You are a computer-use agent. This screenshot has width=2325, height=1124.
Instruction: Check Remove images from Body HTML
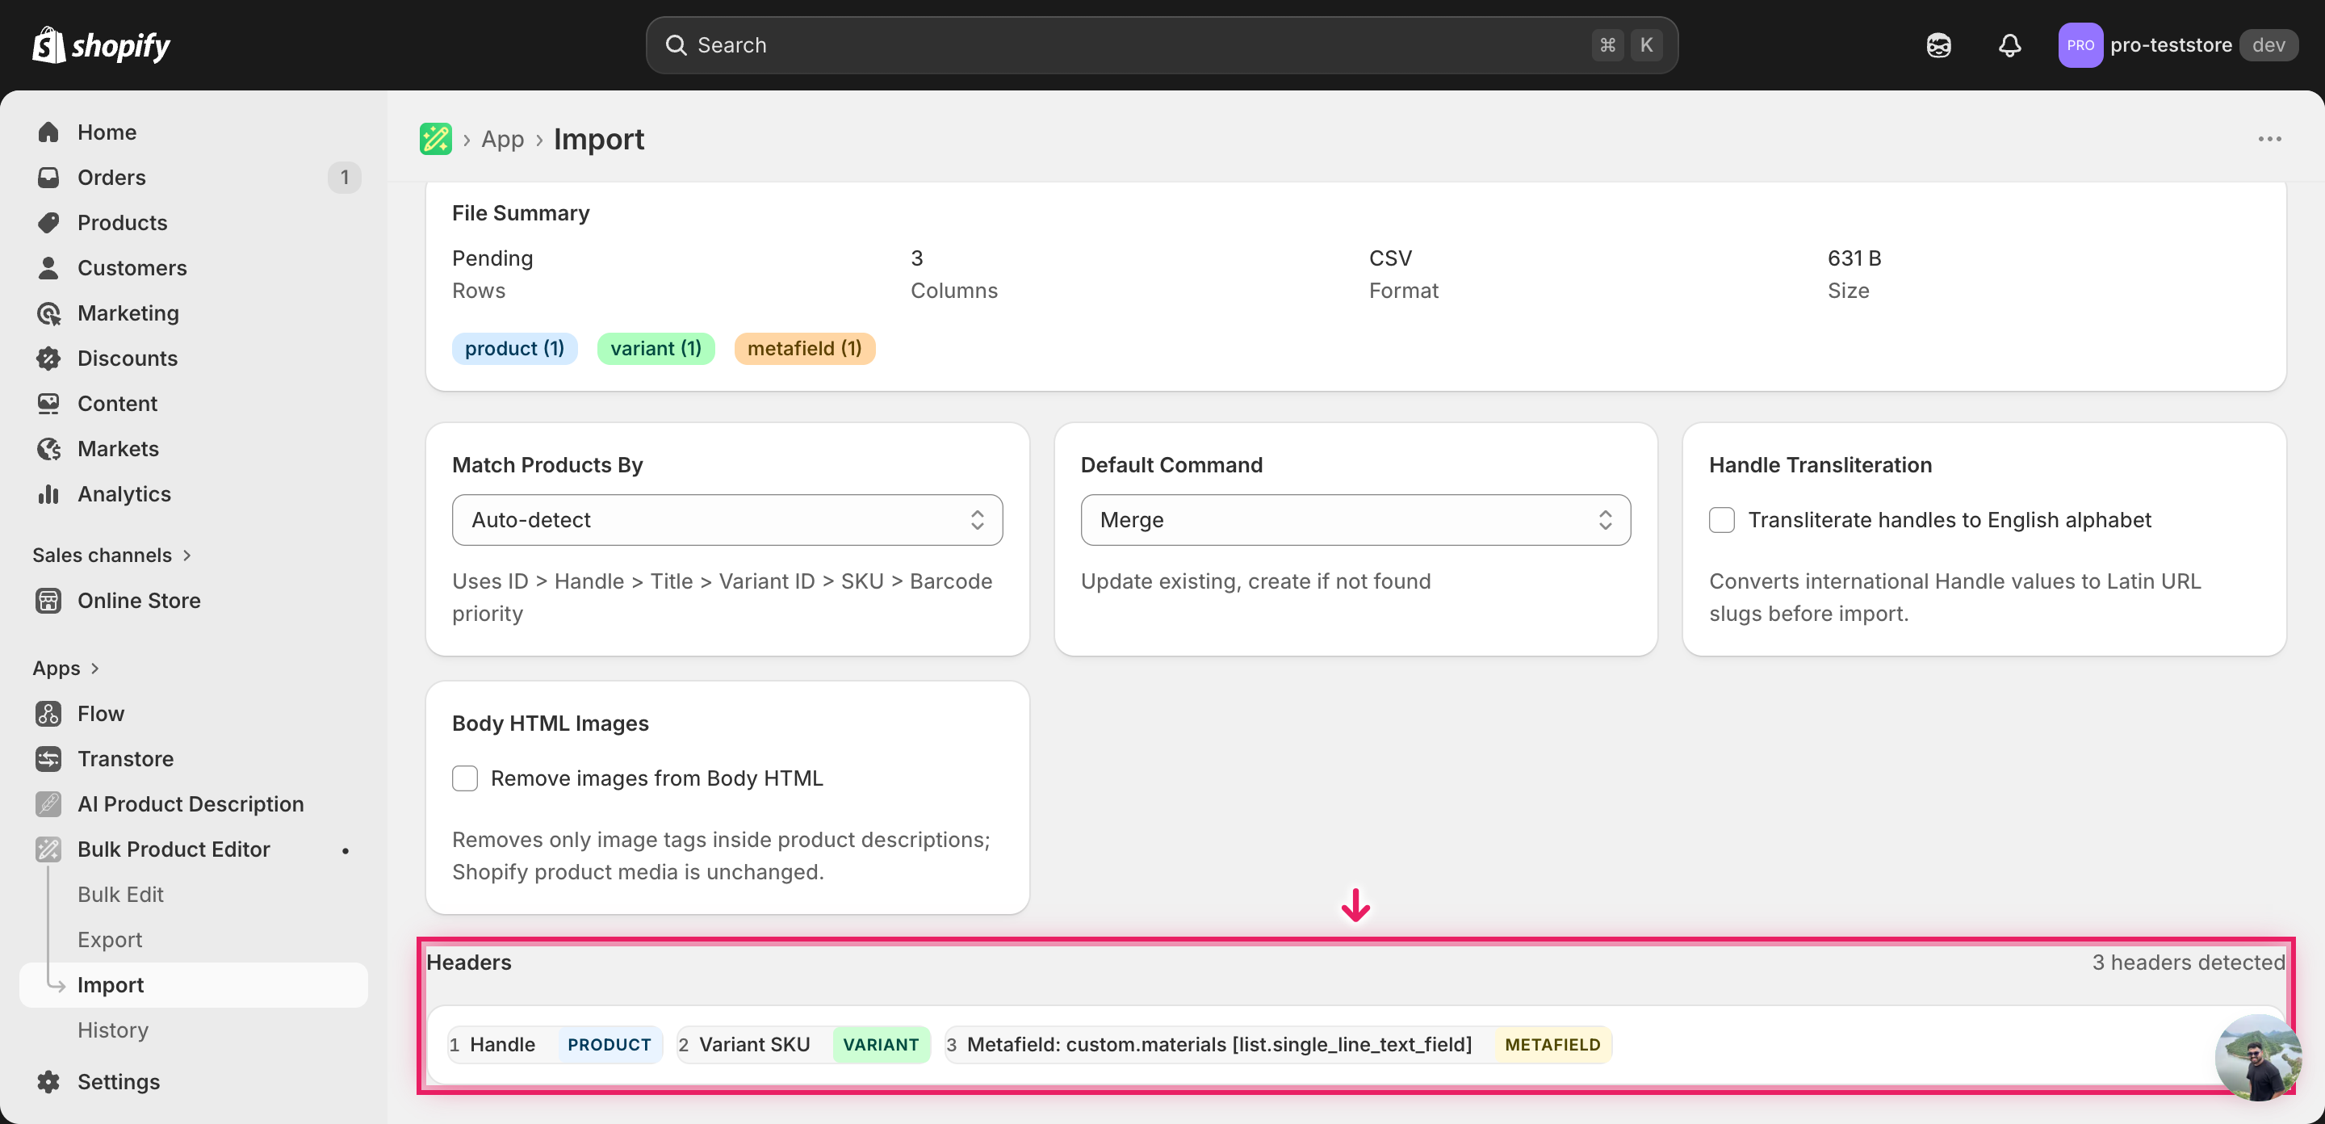click(x=465, y=778)
